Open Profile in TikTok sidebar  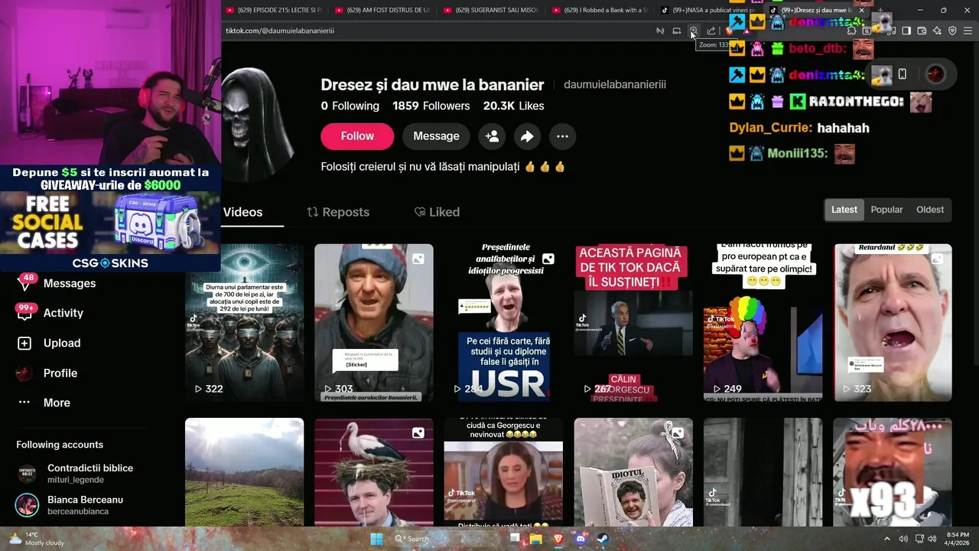point(60,373)
